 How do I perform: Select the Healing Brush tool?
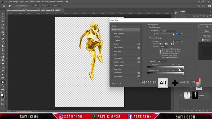tap(3, 39)
